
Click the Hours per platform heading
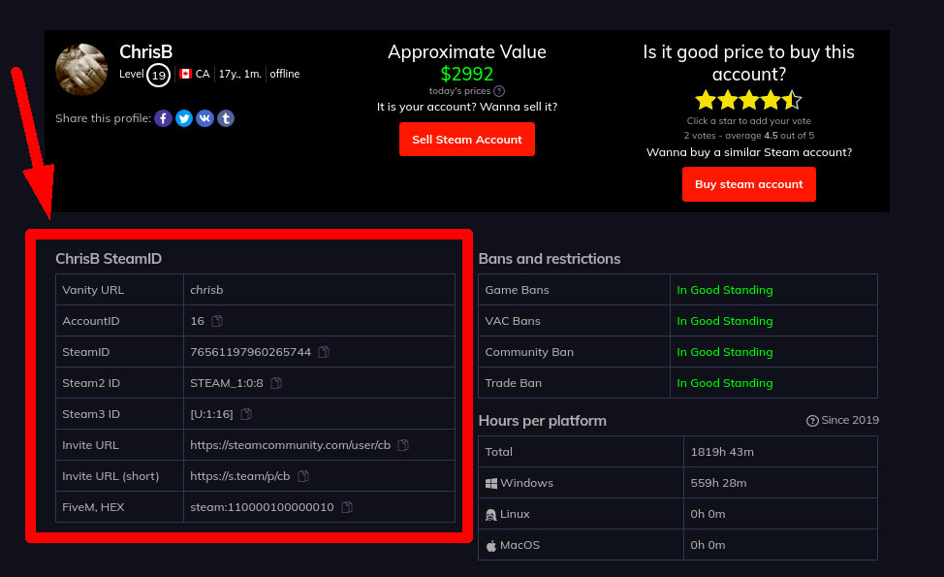tap(542, 421)
